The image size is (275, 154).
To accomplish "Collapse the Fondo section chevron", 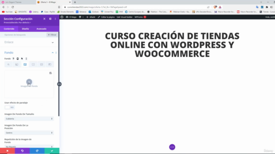I will [x=52, y=53].
